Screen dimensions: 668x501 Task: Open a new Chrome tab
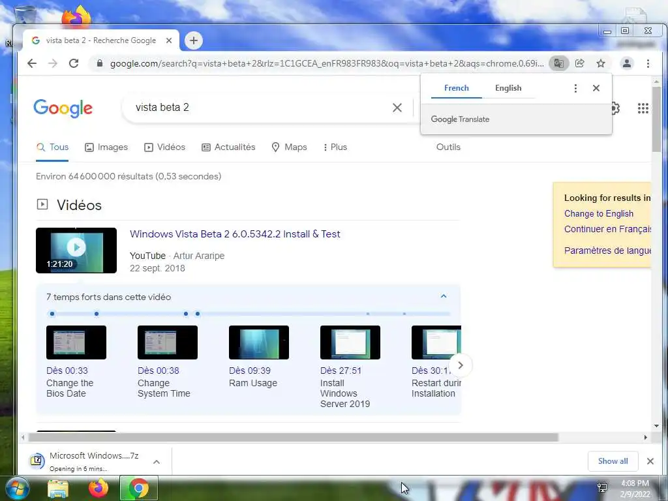click(x=193, y=40)
